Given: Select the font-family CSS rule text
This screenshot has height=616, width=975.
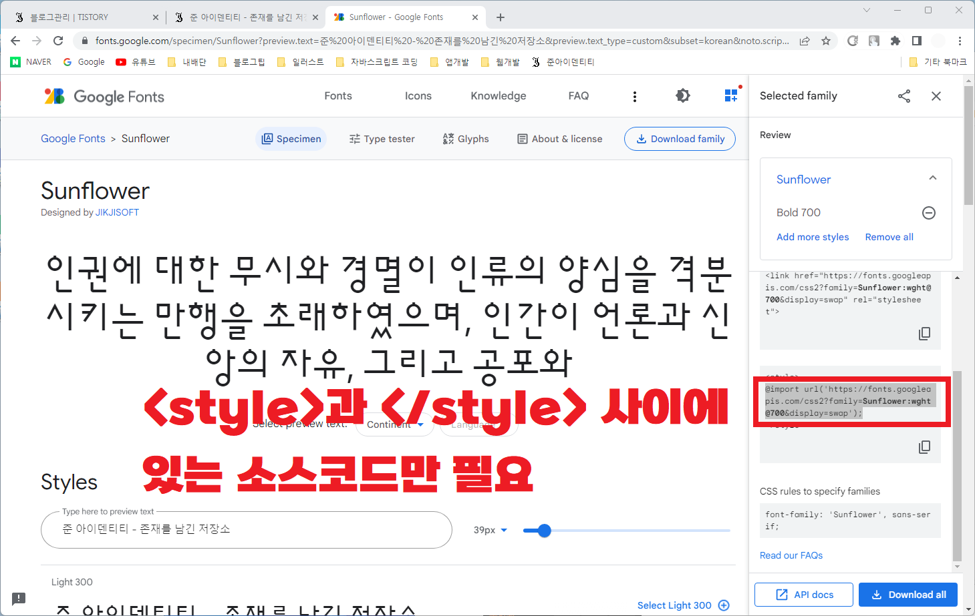Looking at the screenshot, I should click(x=848, y=521).
